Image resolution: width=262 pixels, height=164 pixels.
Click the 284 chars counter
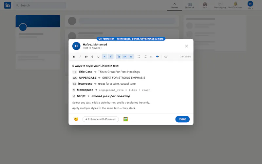pos(185,56)
